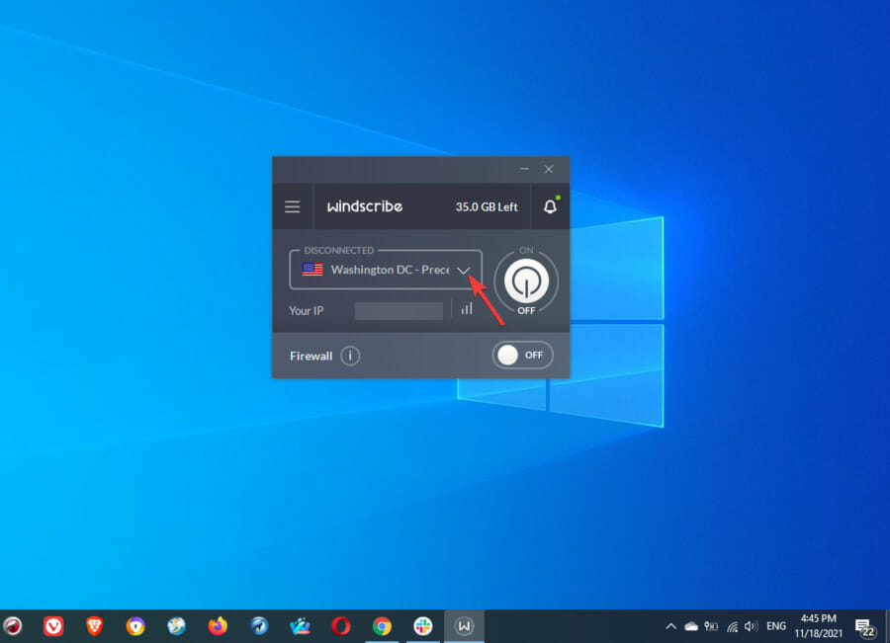Screen dimensions: 890x643
Task: Click the volume icon in the system tray
Action: [x=749, y=625]
